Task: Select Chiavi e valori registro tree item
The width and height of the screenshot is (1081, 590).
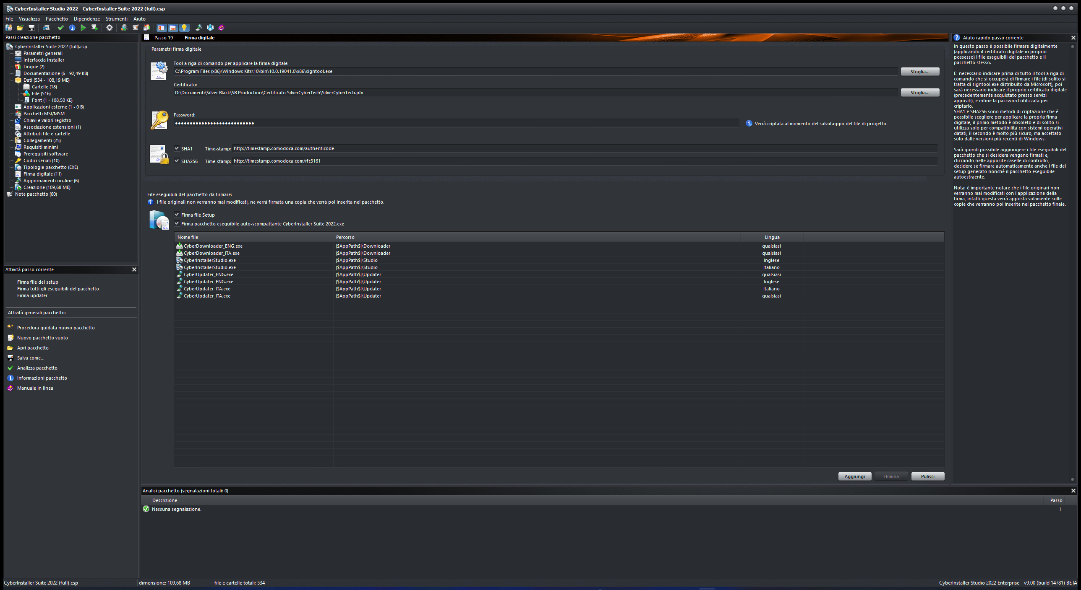Action: point(47,120)
